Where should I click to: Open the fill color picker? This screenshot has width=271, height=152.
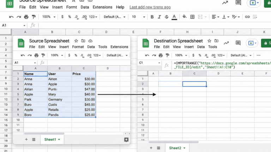(x=185, y=17)
